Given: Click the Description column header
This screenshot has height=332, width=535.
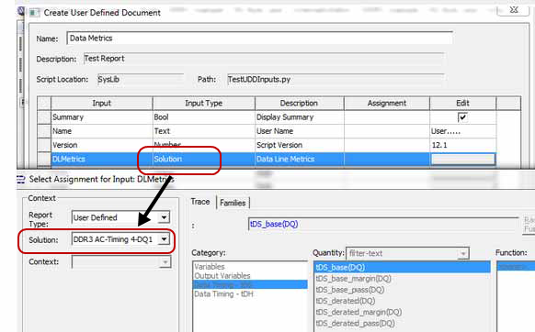Looking at the screenshot, I should click(x=300, y=103).
